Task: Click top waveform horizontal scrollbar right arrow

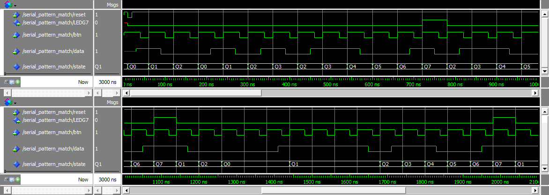Action: coord(535,93)
